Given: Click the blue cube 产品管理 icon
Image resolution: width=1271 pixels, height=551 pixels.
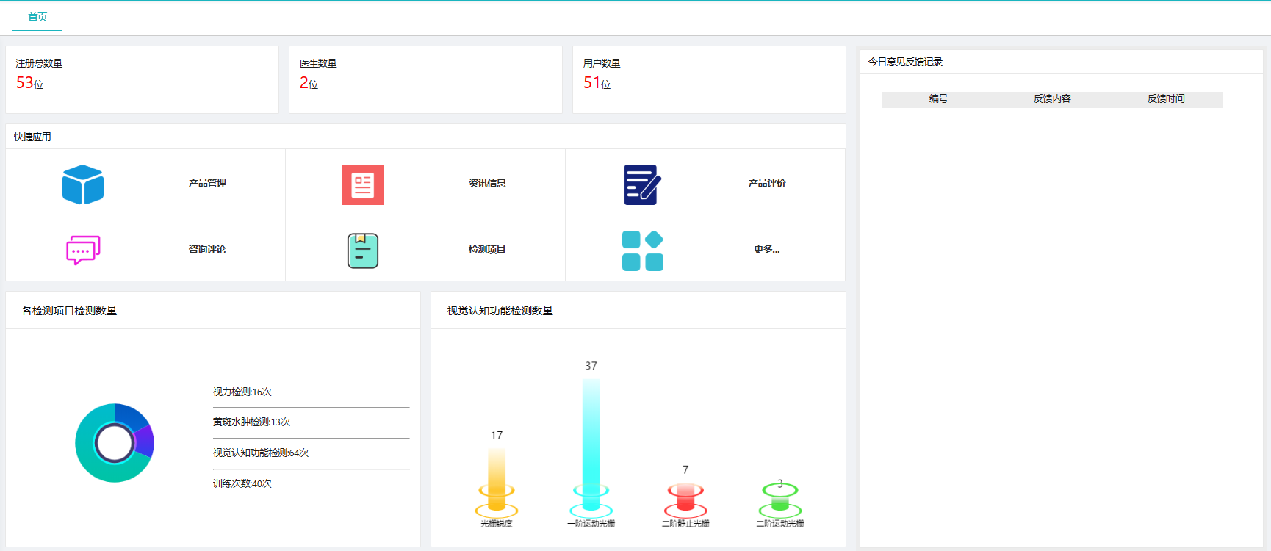Looking at the screenshot, I should pos(83,184).
